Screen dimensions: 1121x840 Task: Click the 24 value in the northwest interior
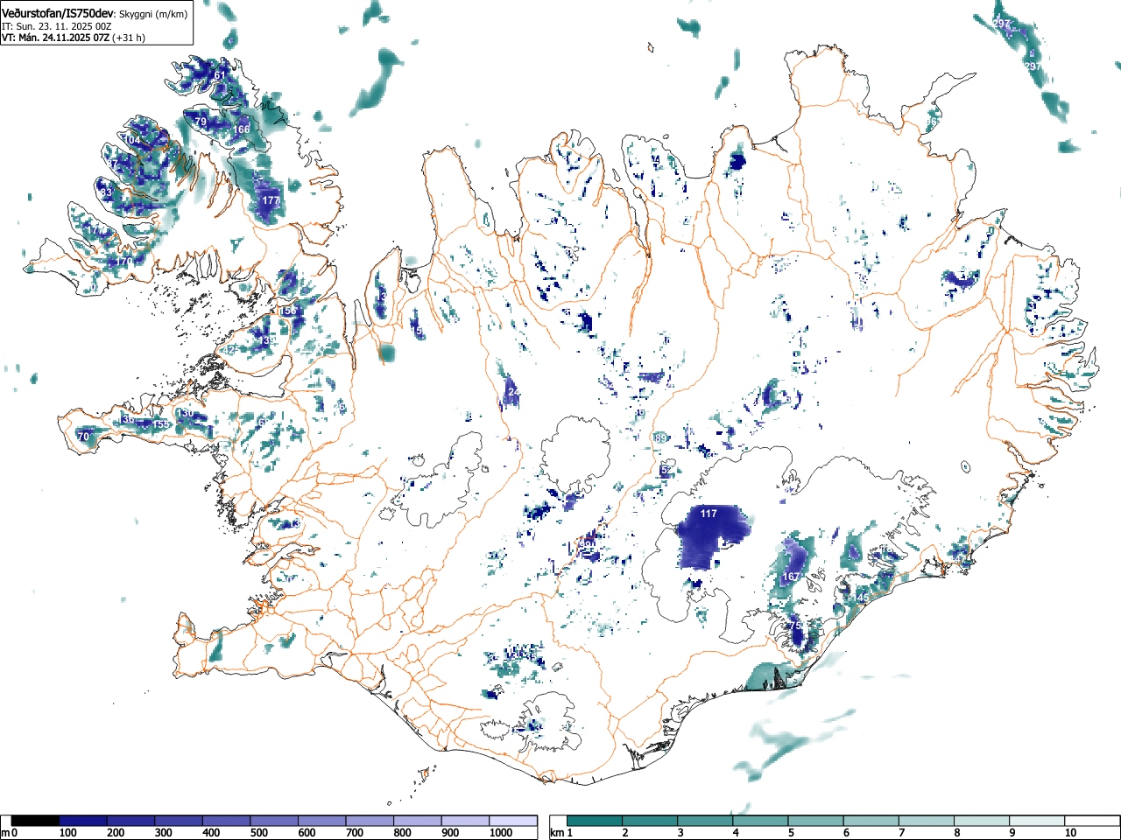[x=513, y=391]
